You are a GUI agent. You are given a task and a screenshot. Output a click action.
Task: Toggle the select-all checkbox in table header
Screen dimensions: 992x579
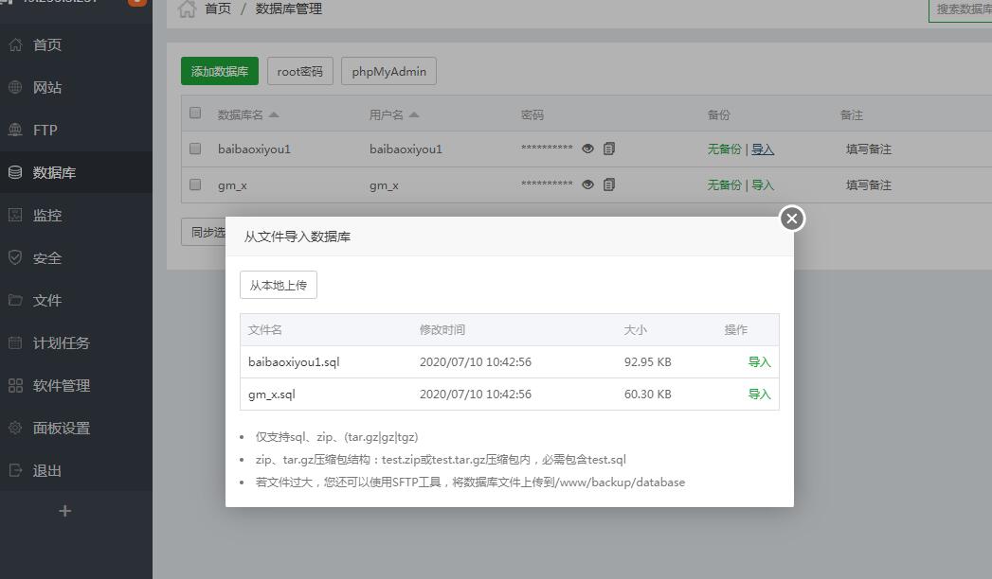pyautogui.click(x=195, y=113)
